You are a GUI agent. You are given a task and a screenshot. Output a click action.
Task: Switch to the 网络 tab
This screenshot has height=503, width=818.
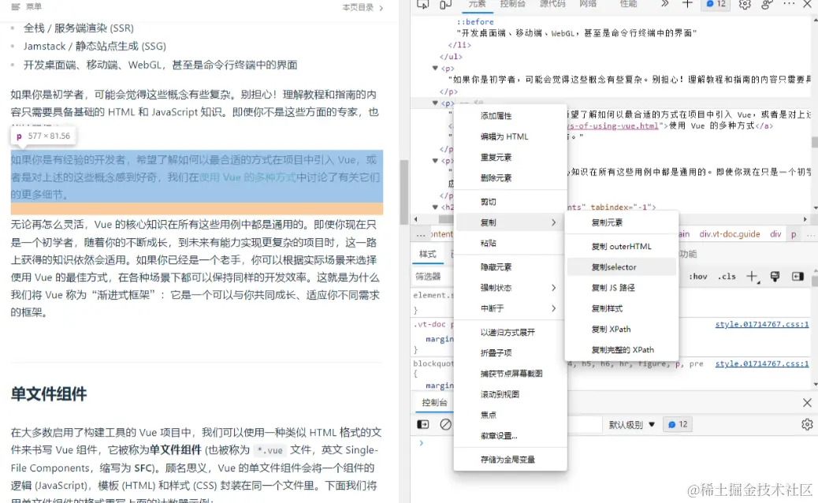click(x=587, y=4)
